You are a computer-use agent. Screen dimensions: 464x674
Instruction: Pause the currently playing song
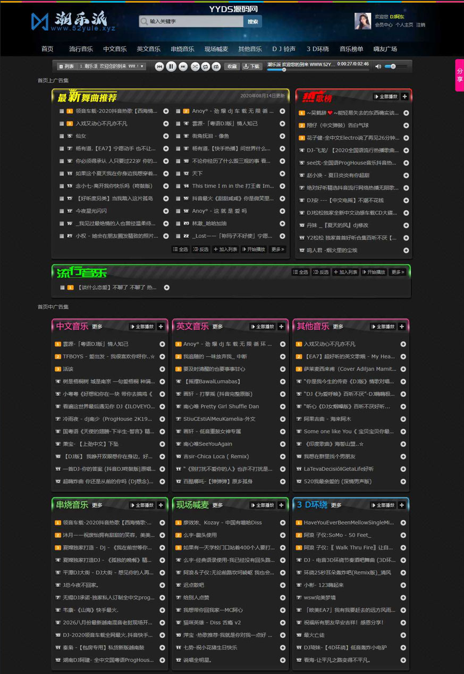coord(171,66)
